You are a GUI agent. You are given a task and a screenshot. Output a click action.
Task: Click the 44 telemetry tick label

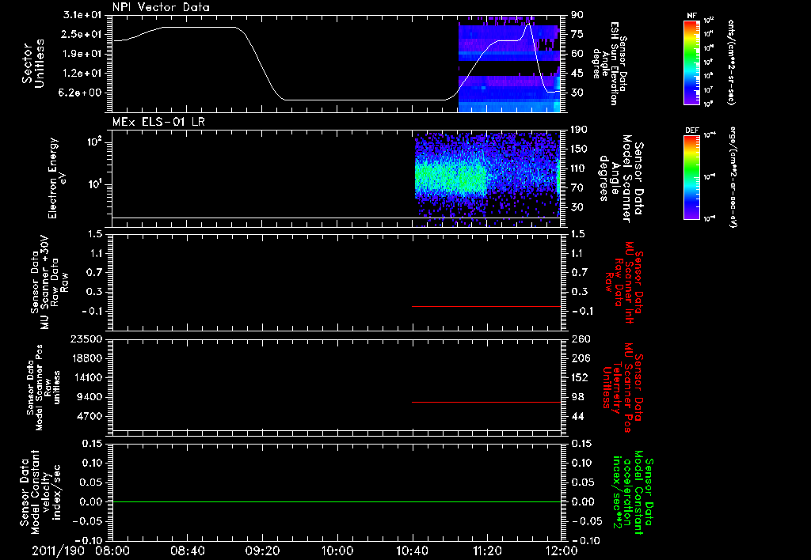577,416
